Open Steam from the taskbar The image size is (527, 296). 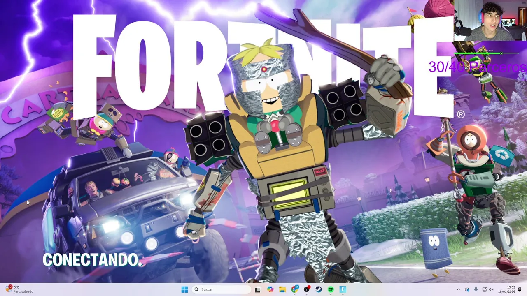[319, 289]
